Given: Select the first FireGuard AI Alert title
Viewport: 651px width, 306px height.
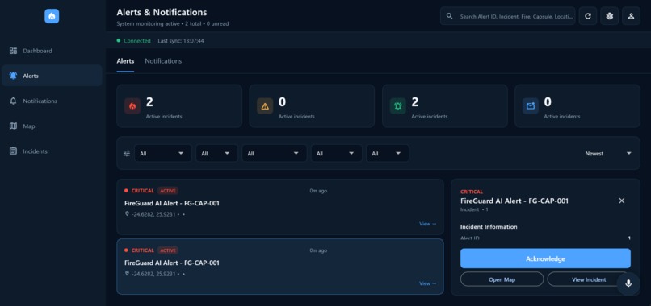Looking at the screenshot, I should click(172, 203).
